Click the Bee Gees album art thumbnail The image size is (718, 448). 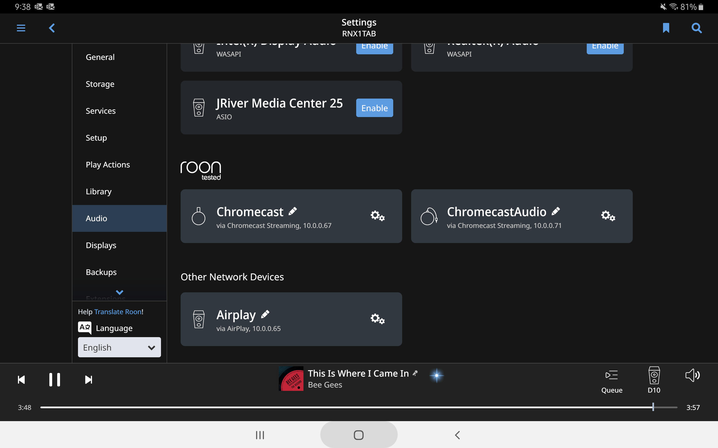click(291, 379)
